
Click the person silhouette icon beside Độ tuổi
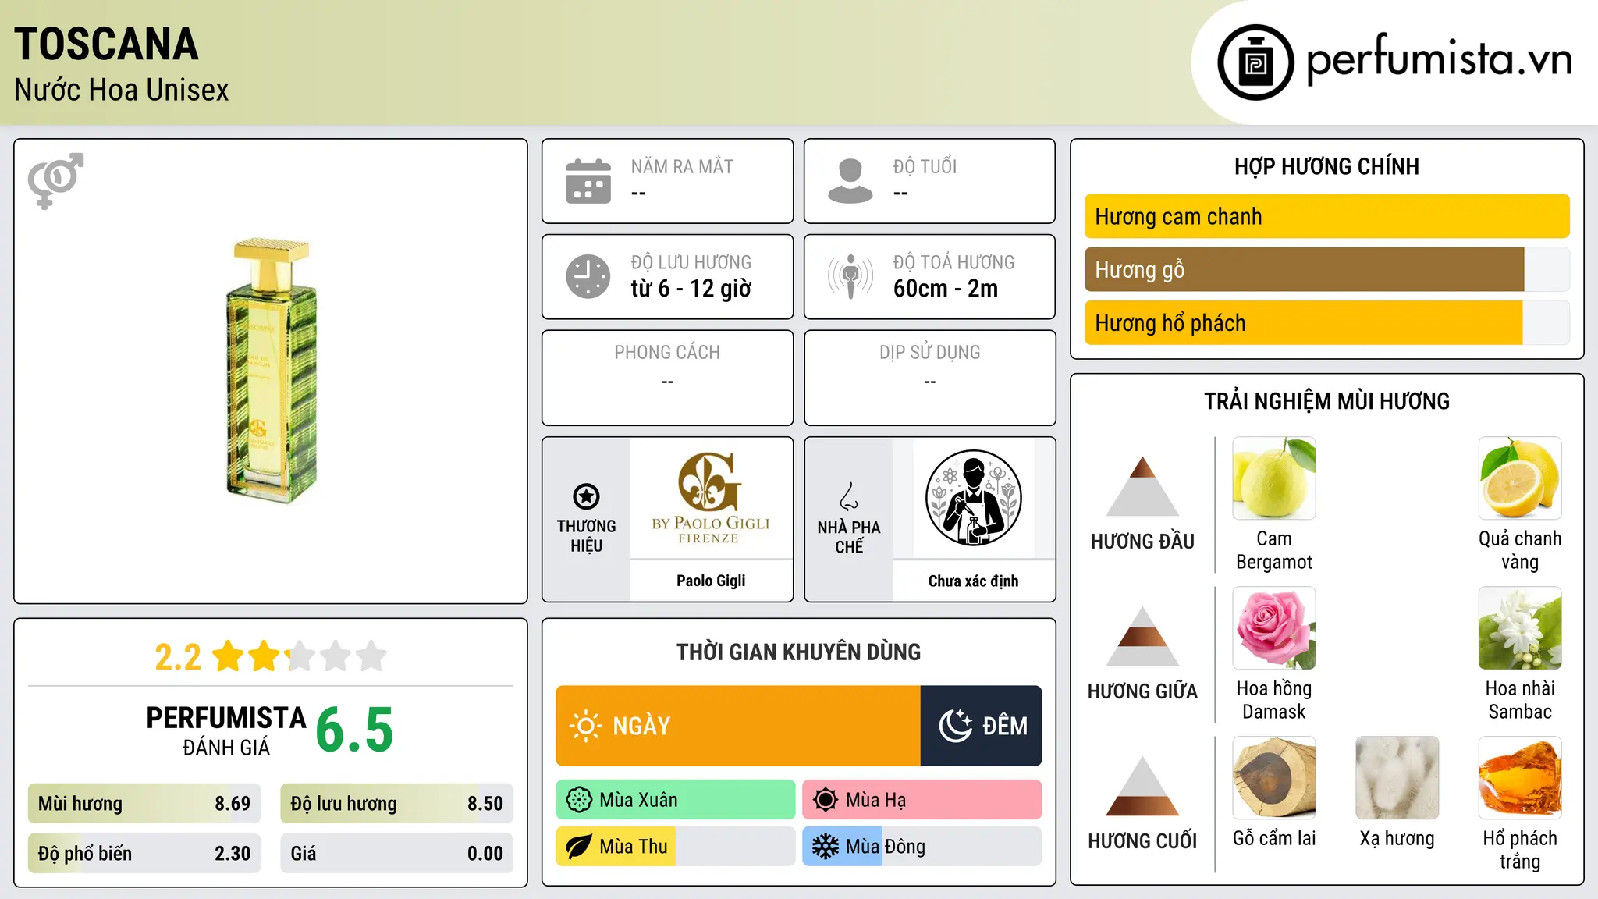tap(850, 181)
